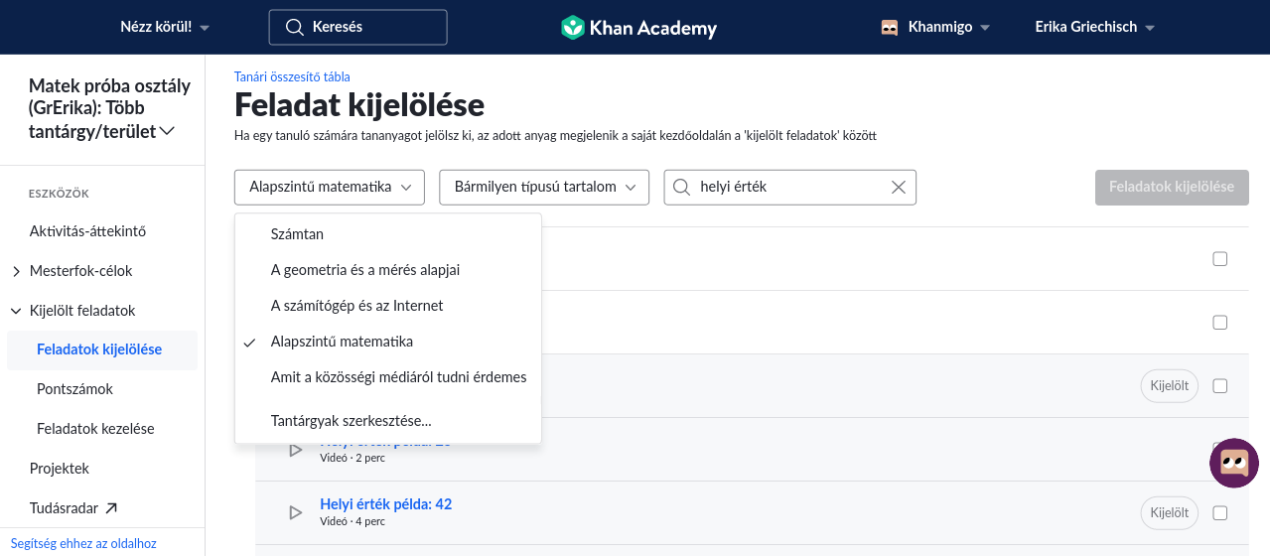Image resolution: width=1270 pixels, height=556 pixels.
Task: Click the Khan Academy logo
Action: 638,28
